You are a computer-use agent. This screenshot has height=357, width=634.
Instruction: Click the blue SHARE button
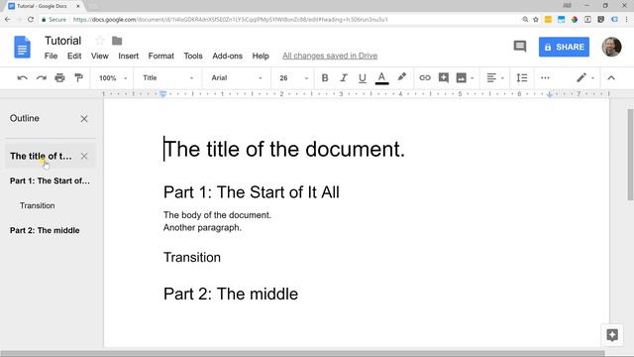tap(564, 47)
